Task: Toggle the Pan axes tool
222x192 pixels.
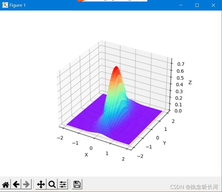Action: coord(41,184)
